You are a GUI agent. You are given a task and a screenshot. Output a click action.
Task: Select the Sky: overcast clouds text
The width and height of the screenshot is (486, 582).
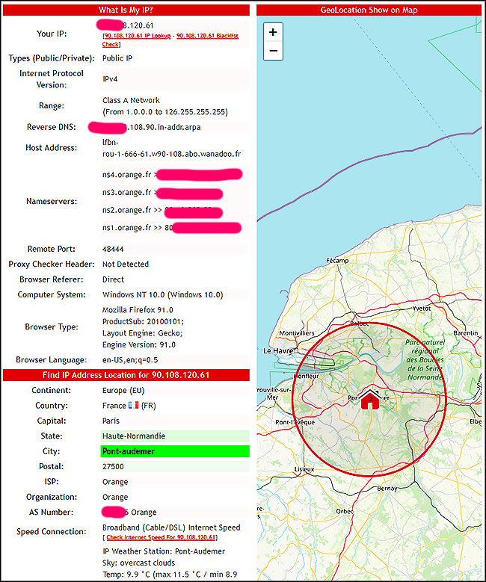[138, 563]
